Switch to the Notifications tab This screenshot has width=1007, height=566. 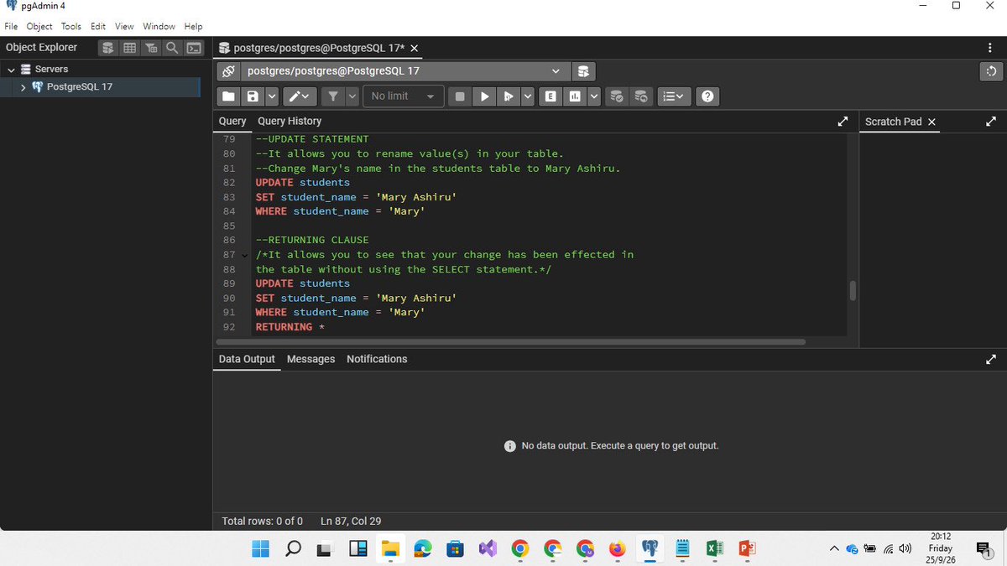pyautogui.click(x=377, y=360)
